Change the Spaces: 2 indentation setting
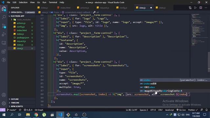 coord(144,110)
